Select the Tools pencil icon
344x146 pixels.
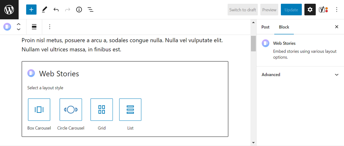(x=45, y=10)
